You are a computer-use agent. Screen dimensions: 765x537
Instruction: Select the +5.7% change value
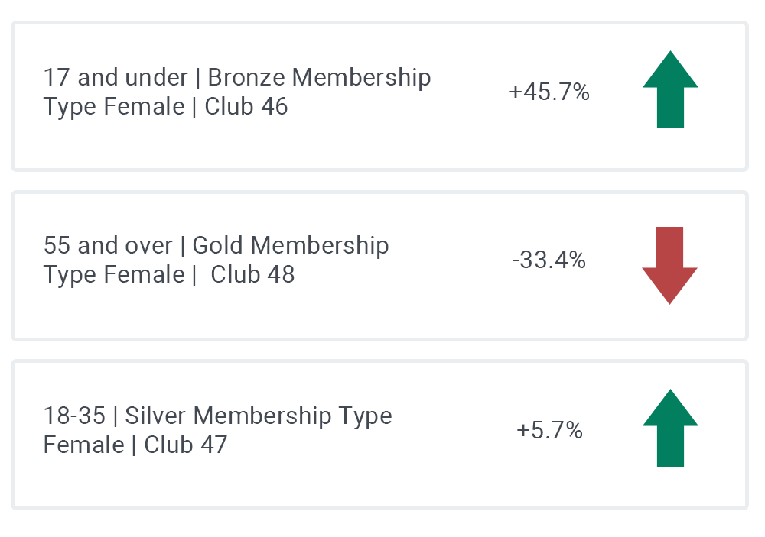point(549,431)
